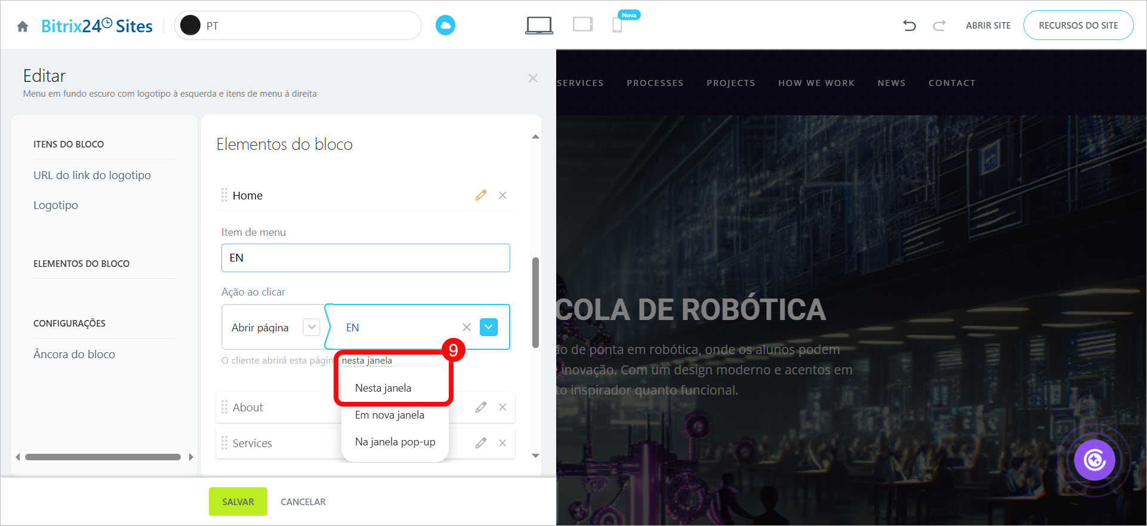Click the blue cloud publish icon
Viewport: 1147px width, 526px height.
coord(445,25)
